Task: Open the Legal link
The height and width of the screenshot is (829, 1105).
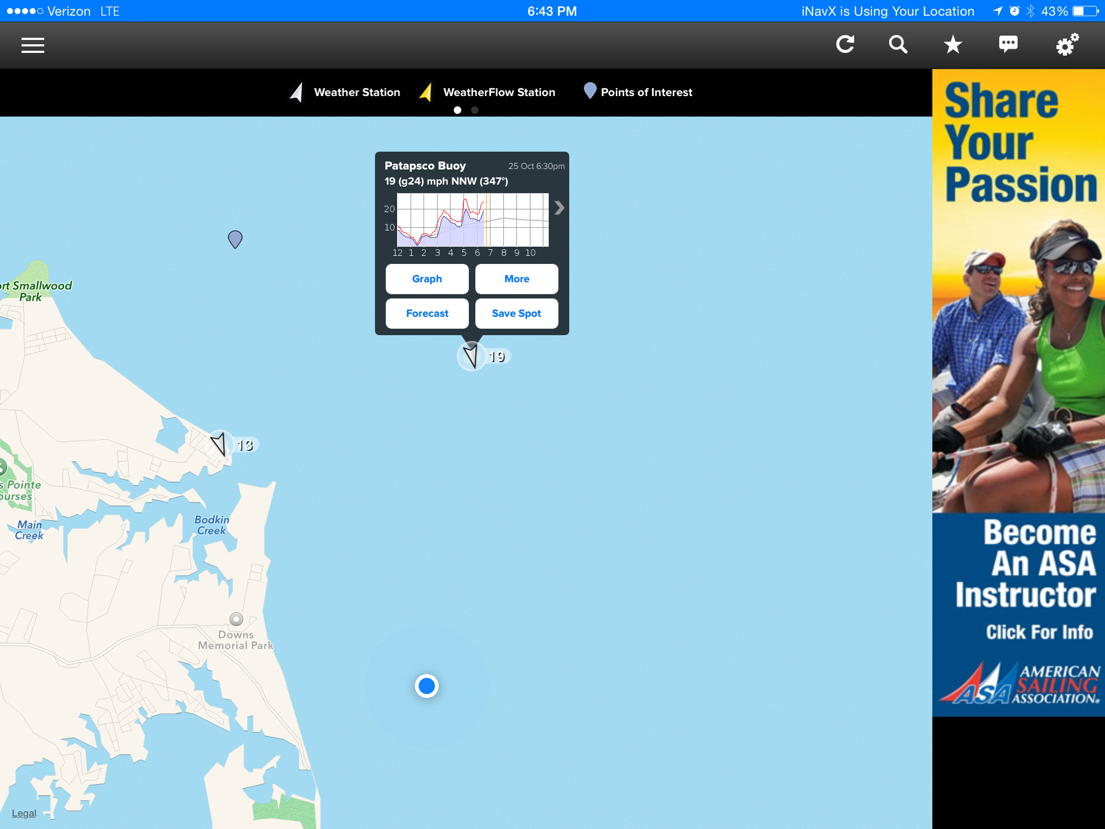Action: pos(24,813)
